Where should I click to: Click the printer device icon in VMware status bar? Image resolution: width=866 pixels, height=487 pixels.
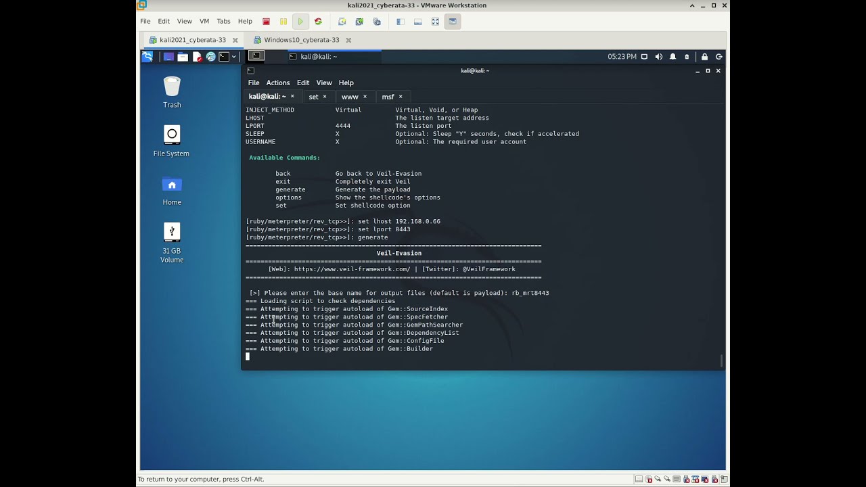click(677, 479)
